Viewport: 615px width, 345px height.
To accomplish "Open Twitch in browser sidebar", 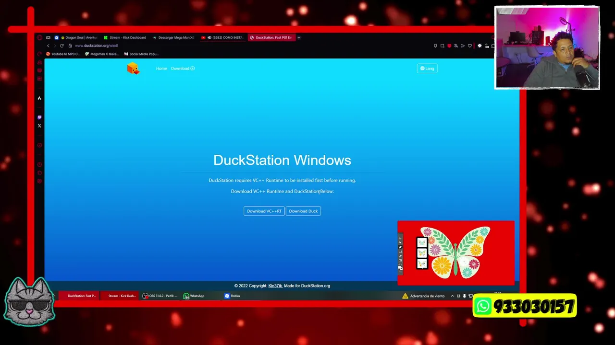I will 39,117.
